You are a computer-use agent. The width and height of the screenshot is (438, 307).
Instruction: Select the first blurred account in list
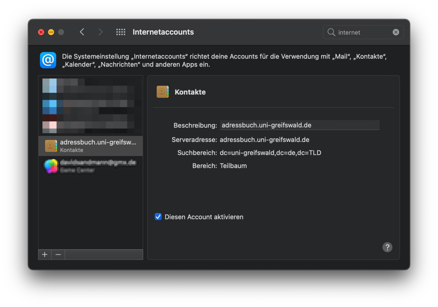tap(91, 86)
